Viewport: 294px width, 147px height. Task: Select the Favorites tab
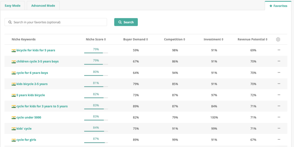278,6
